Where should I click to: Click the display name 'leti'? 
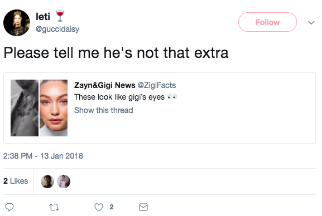point(43,17)
